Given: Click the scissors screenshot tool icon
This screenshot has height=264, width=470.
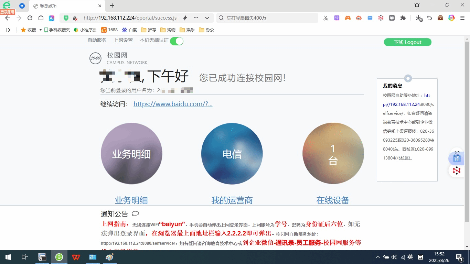Looking at the screenshot, I should point(325,18).
